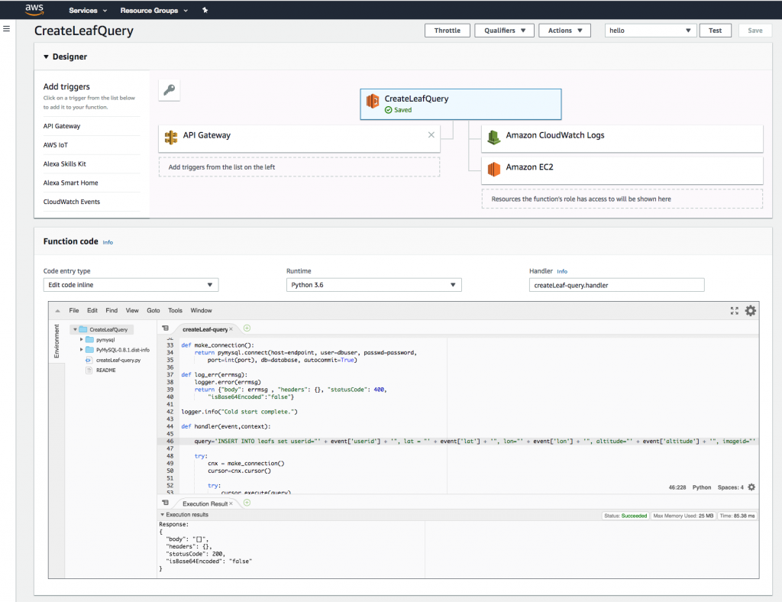Close the Execution Result tab
This screenshot has width=782, height=602.
click(x=231, y=503)
